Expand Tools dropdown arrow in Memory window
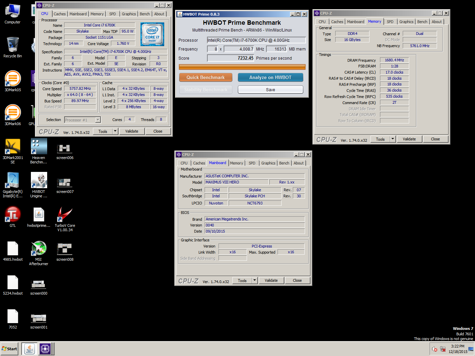 click(393, 139)
